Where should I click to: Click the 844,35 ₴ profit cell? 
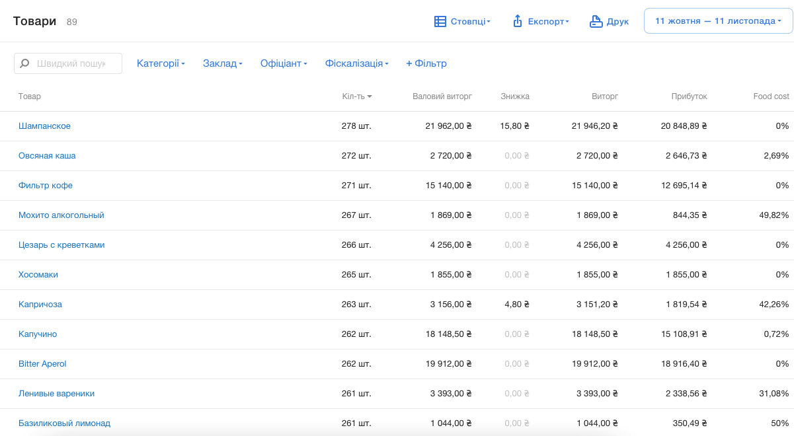click(x=690, y=215)
